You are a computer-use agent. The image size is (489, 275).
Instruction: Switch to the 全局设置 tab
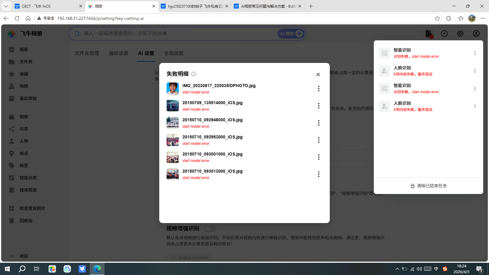tap(174, 53)
